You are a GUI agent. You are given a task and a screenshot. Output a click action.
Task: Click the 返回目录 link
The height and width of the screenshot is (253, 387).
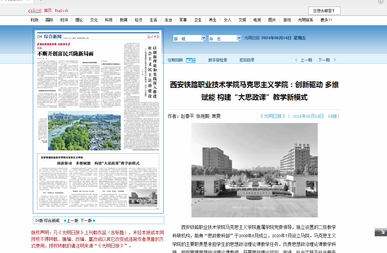tap(247, 60)
